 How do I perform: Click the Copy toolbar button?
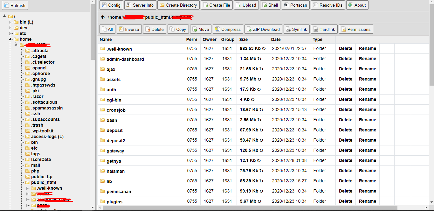click(x=178, y=29)
